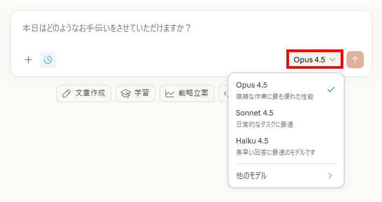Viewport: 382px width, 202px height.
Task: Click the 日常的なタスクに最適 description text
Action: click(x=264, y=125)
